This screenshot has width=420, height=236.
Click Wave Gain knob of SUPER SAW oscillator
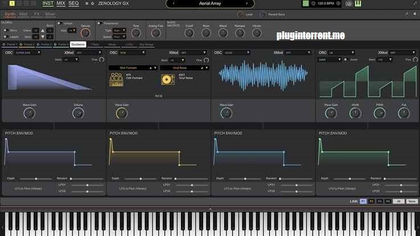(x=29, y=113)
